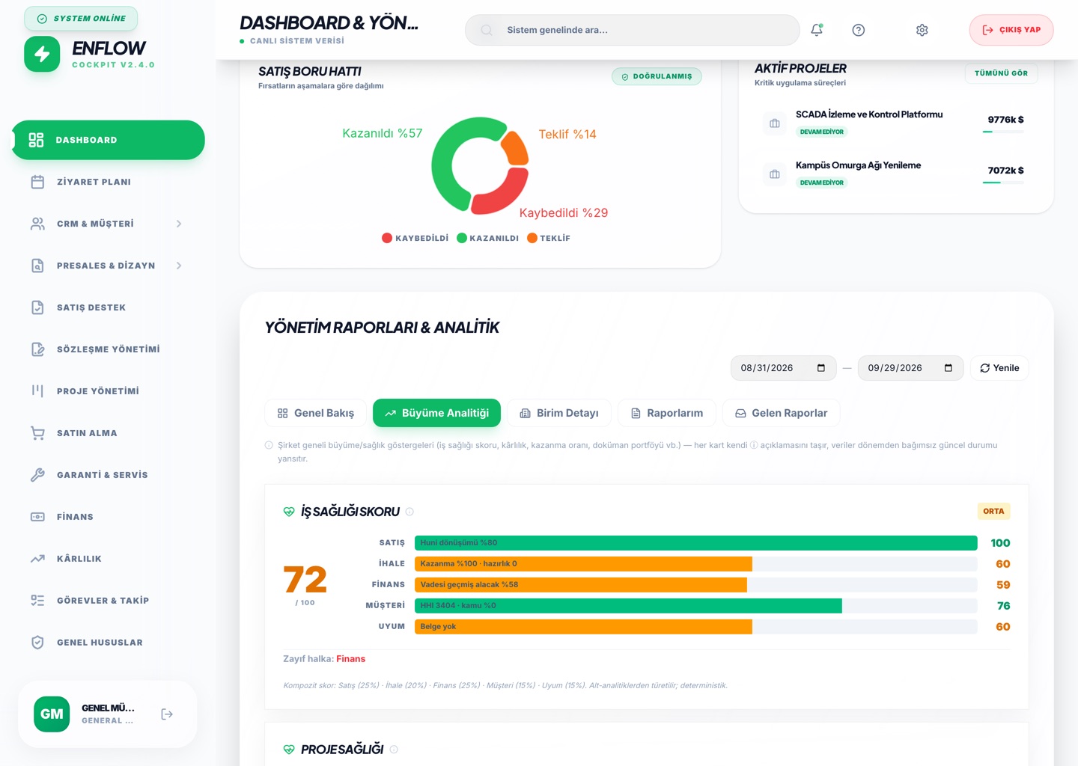Open Proje Yönetimi in sidebar
This screenshot has width=1078, height=766.
point(109,391)
